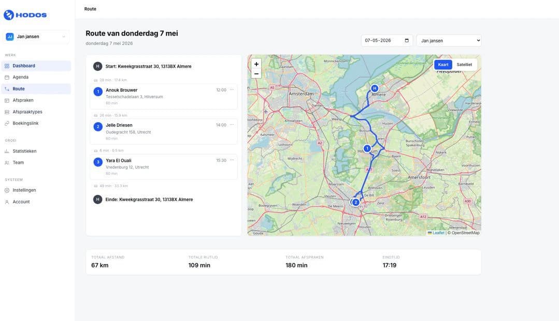Click the Statistieken bar chart icon
The width and height of the screenshot is (559, 321).
coord(7,151)
